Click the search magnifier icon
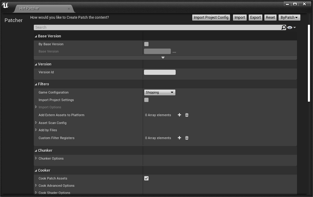The height and width of the screenshot is (197, 313). pyautogui.click(x=283, y=27)
